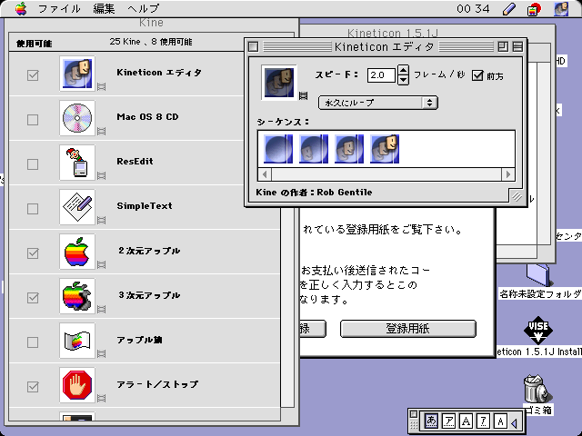Uncheck the 前方 checkbox
The height and width of the screenshot is (436, 582).
[477, 75]
